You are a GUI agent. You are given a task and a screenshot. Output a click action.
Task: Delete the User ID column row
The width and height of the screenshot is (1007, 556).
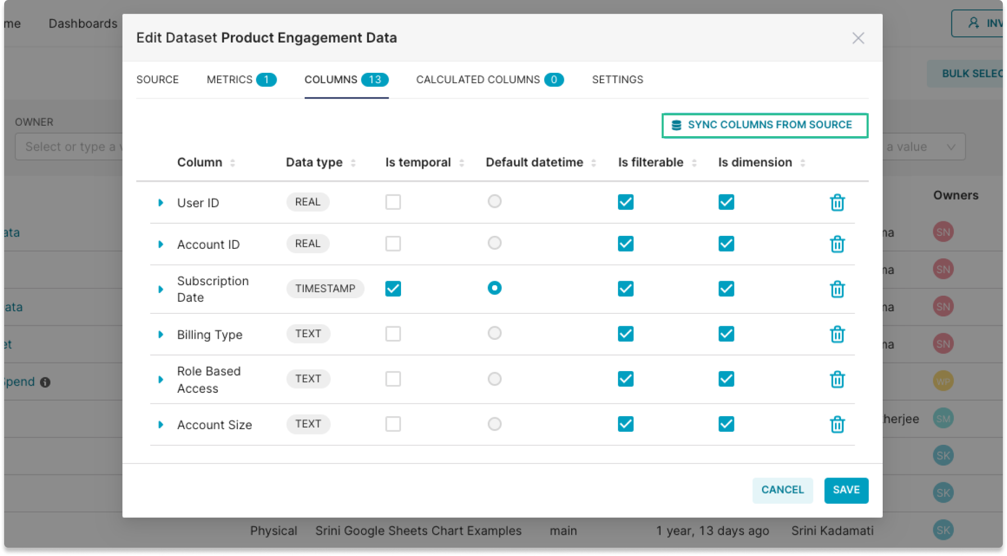837,202
